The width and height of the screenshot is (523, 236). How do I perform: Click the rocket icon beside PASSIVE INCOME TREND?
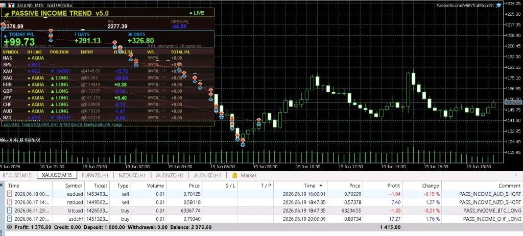pos(7,14)
